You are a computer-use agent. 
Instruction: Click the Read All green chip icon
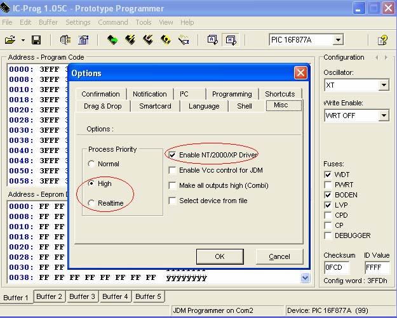click(112, 40)
